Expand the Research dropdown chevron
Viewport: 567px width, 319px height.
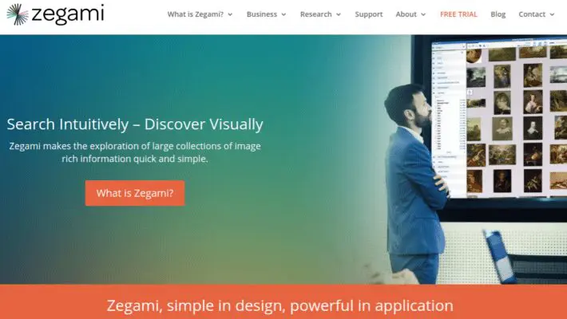pyautogui.click(x=339, y=15)
